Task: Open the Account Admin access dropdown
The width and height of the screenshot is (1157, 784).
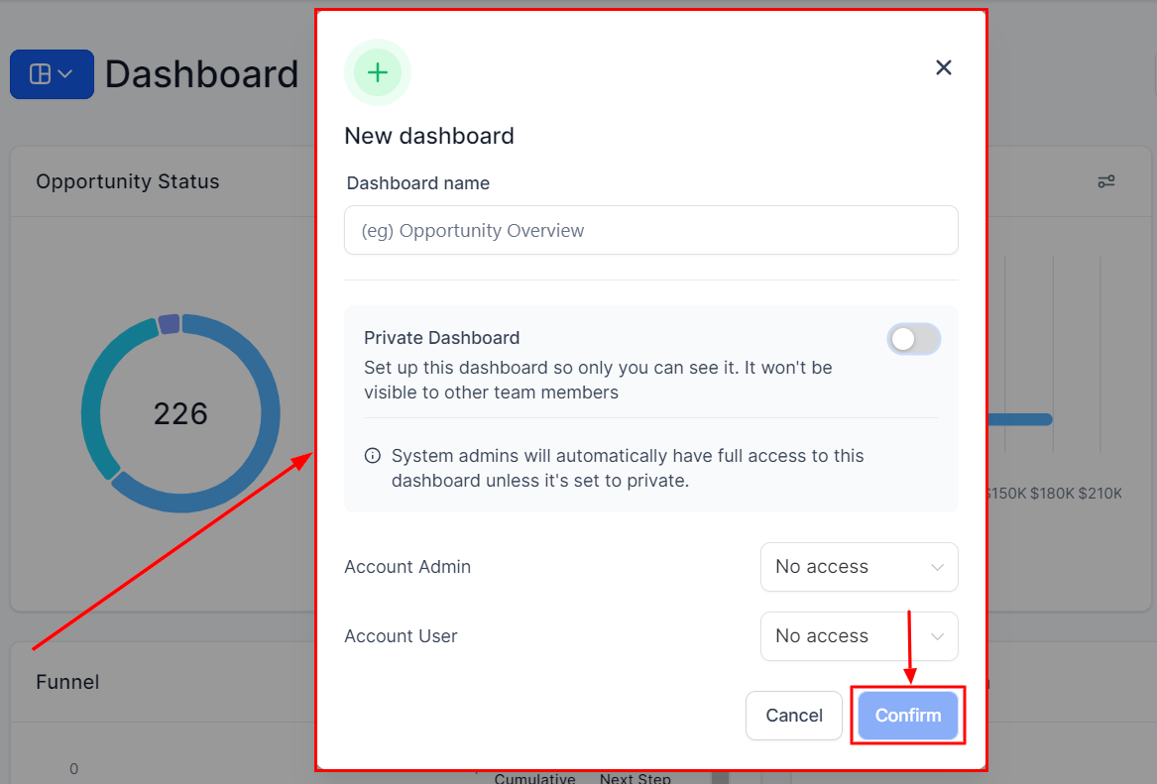Action: click(x=859, y=567)
